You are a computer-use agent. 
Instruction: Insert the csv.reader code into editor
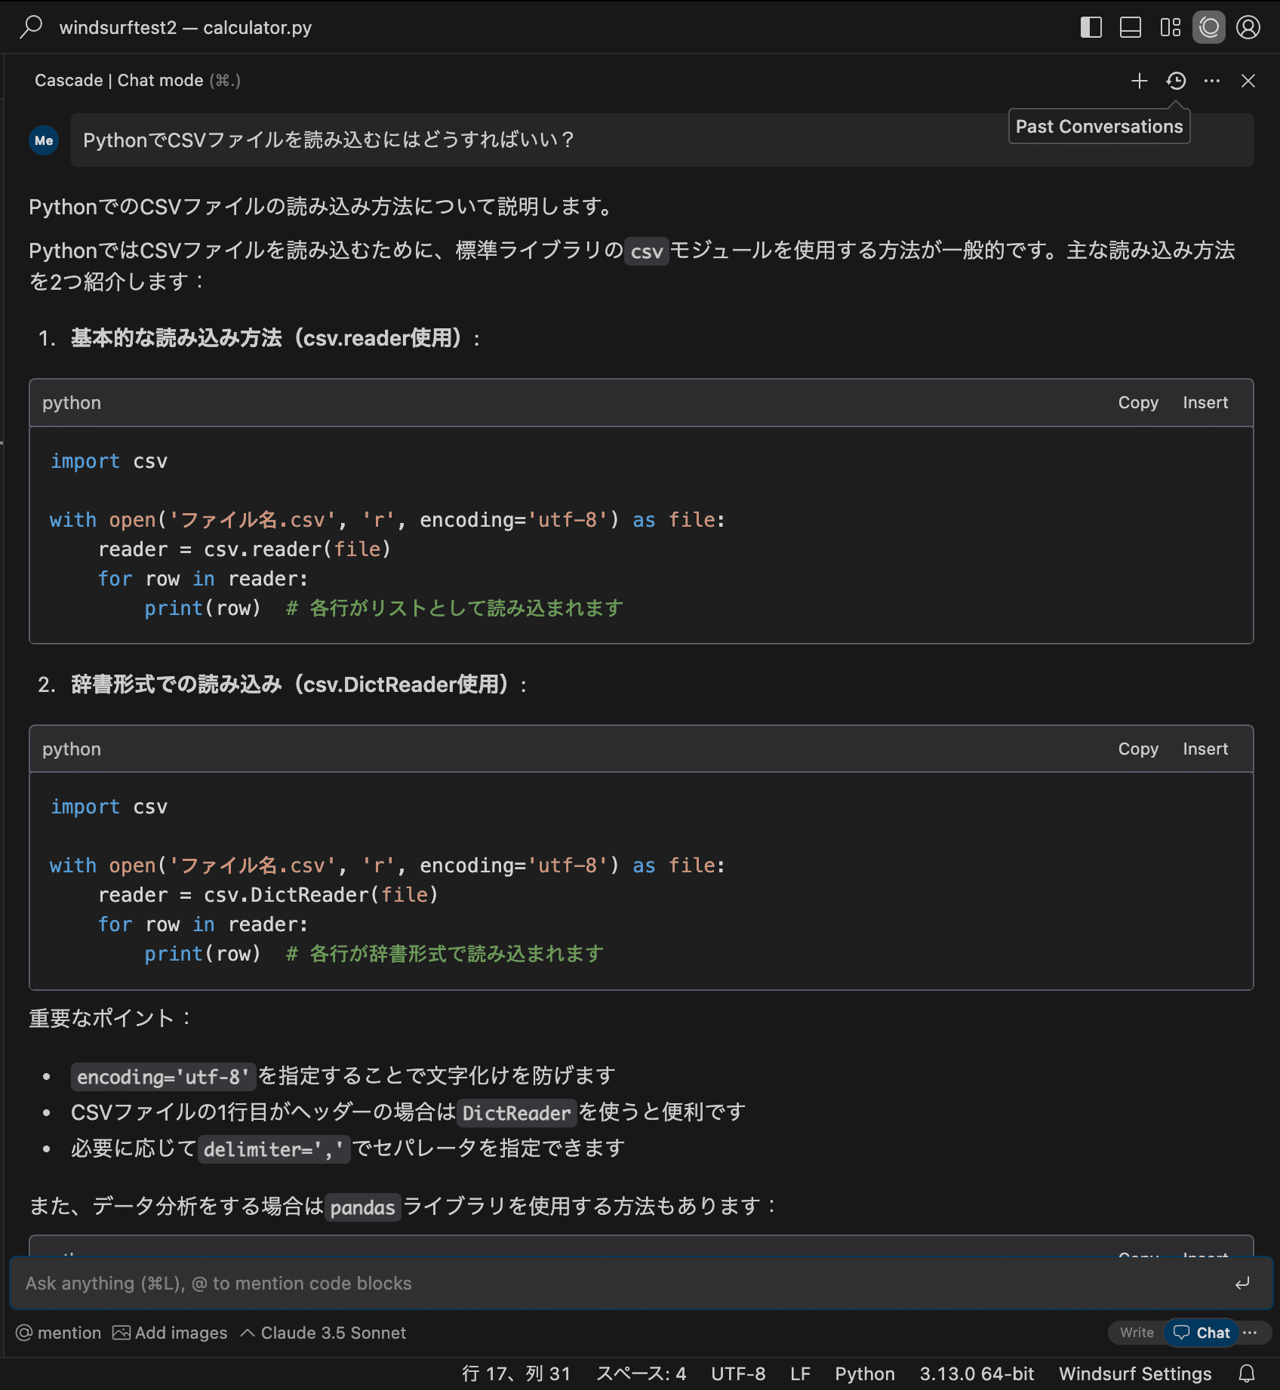[1205, 403]
